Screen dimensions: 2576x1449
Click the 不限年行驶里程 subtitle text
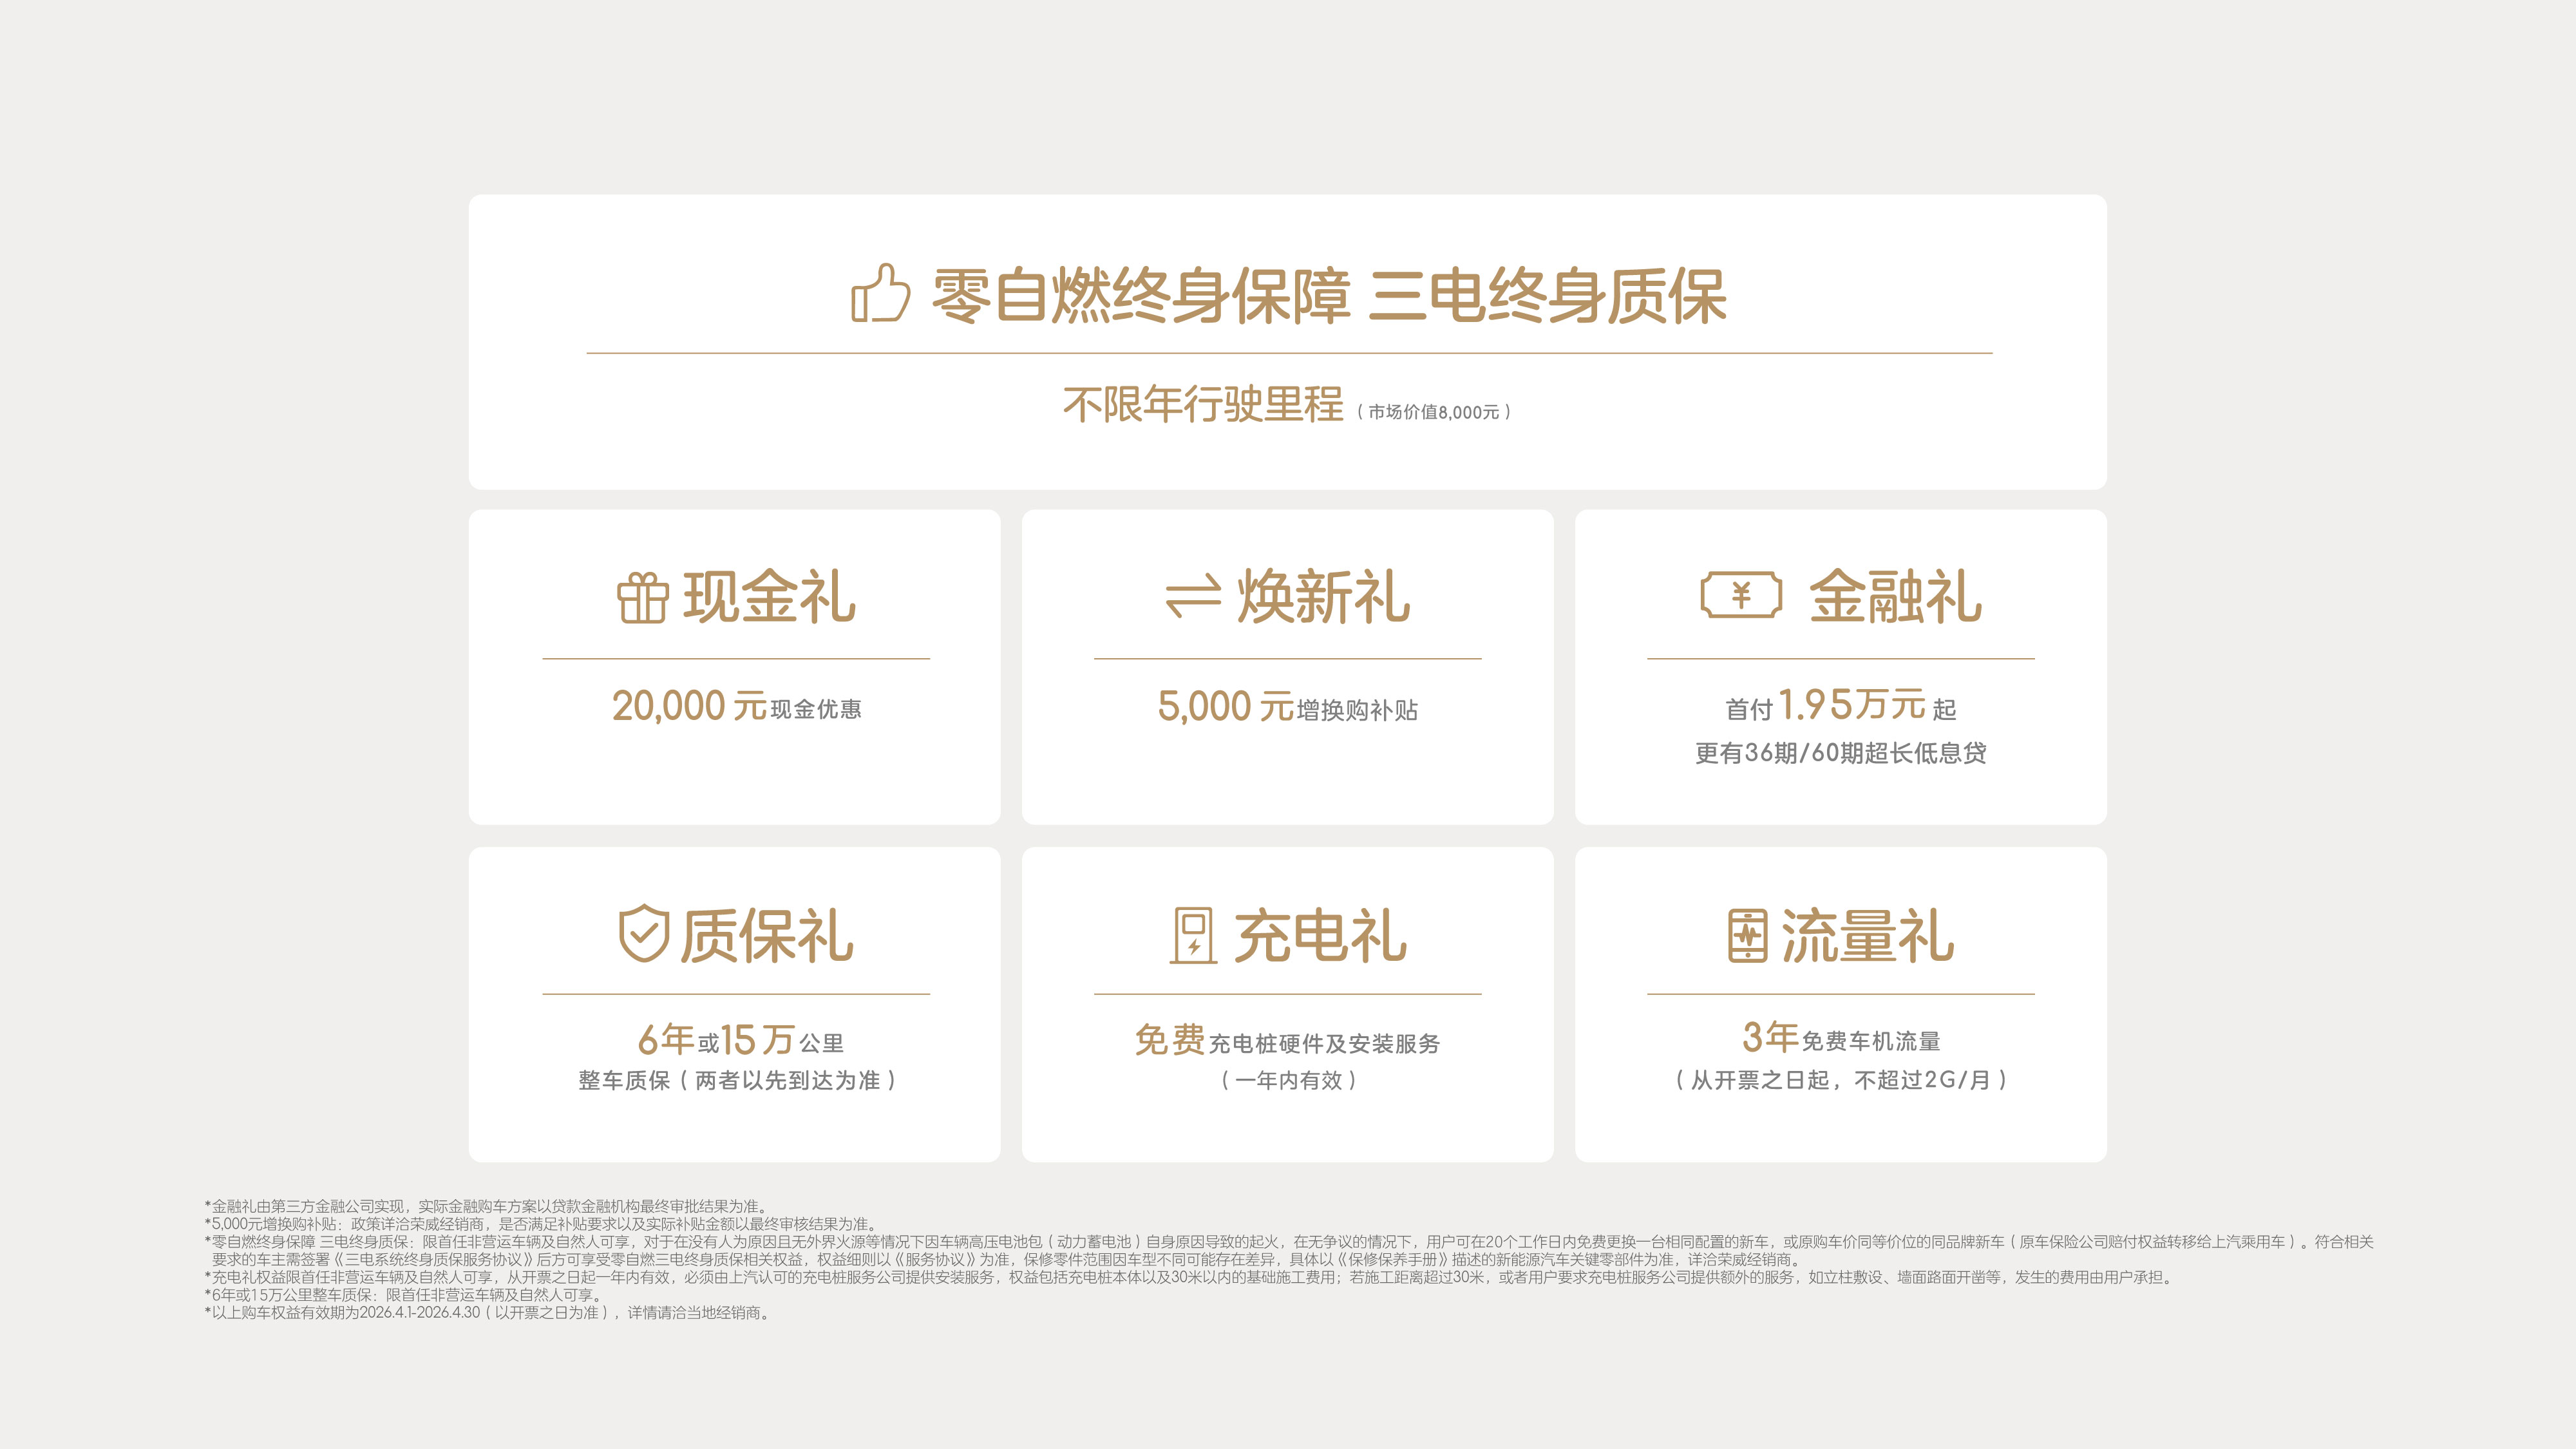(x=1203, y=405)
